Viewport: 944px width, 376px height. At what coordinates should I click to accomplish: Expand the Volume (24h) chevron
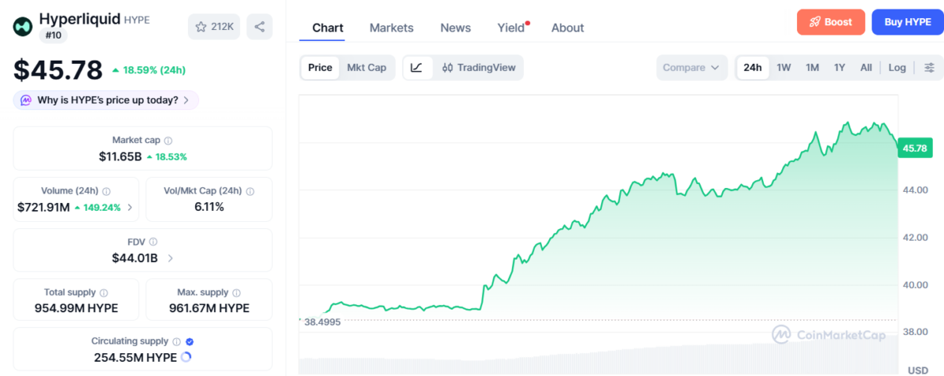click(x=130, y=208)
